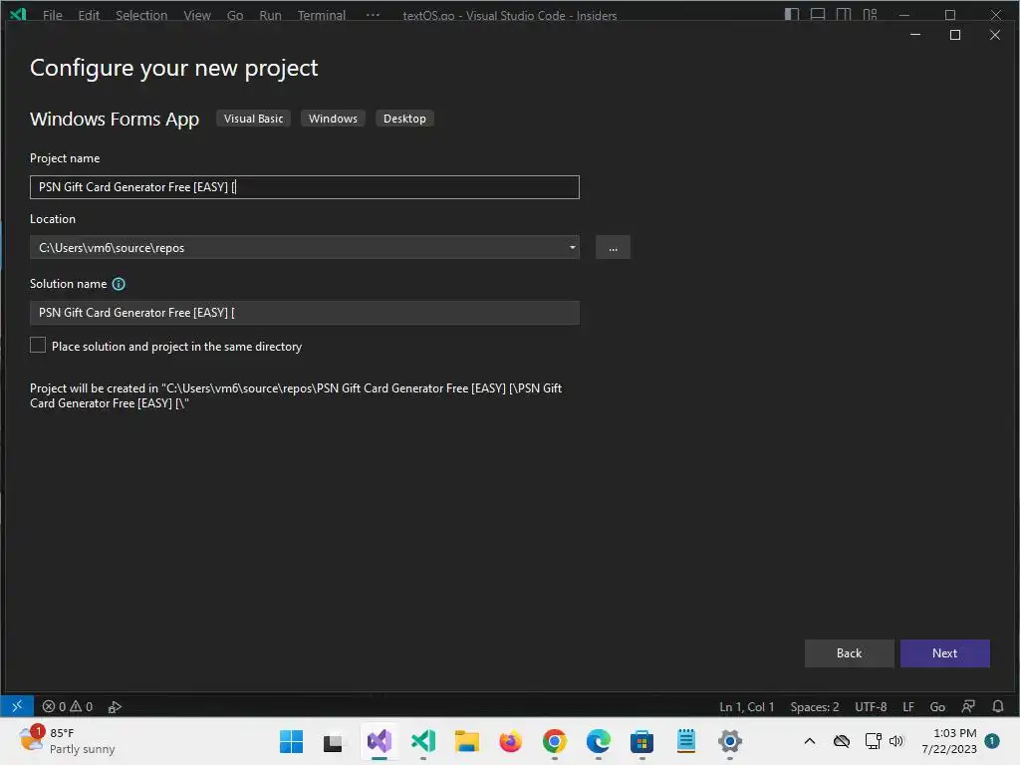This screenshot has height=765, width=1020.
Task: Maximize the Configure your new project dialog
Action: (955, 35)
